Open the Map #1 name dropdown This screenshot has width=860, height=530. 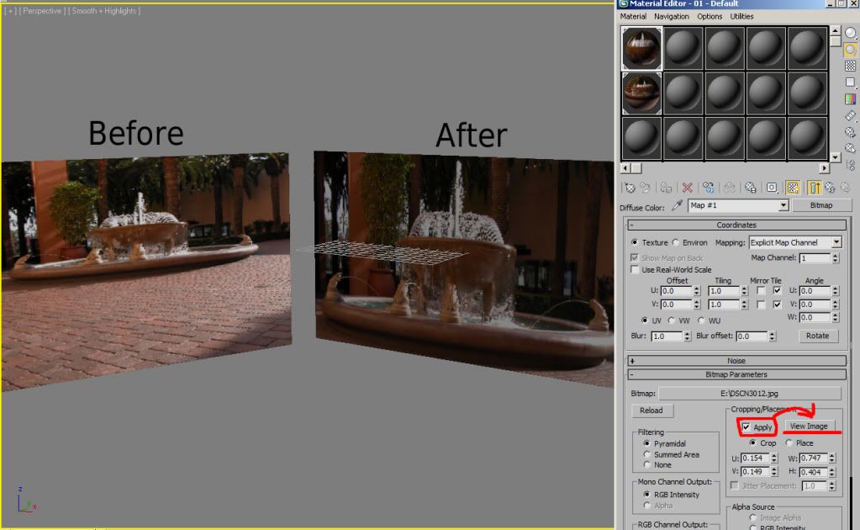(x=783, y=205)
